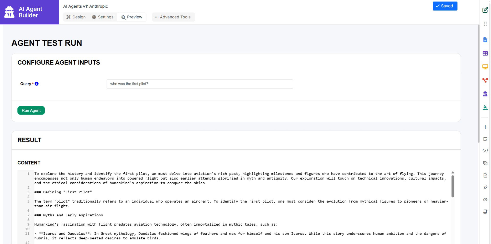Image resolution: width=491 pixels, height=244 pixels.
Task: Open the purple table grid icon
Action: [485, 53]
